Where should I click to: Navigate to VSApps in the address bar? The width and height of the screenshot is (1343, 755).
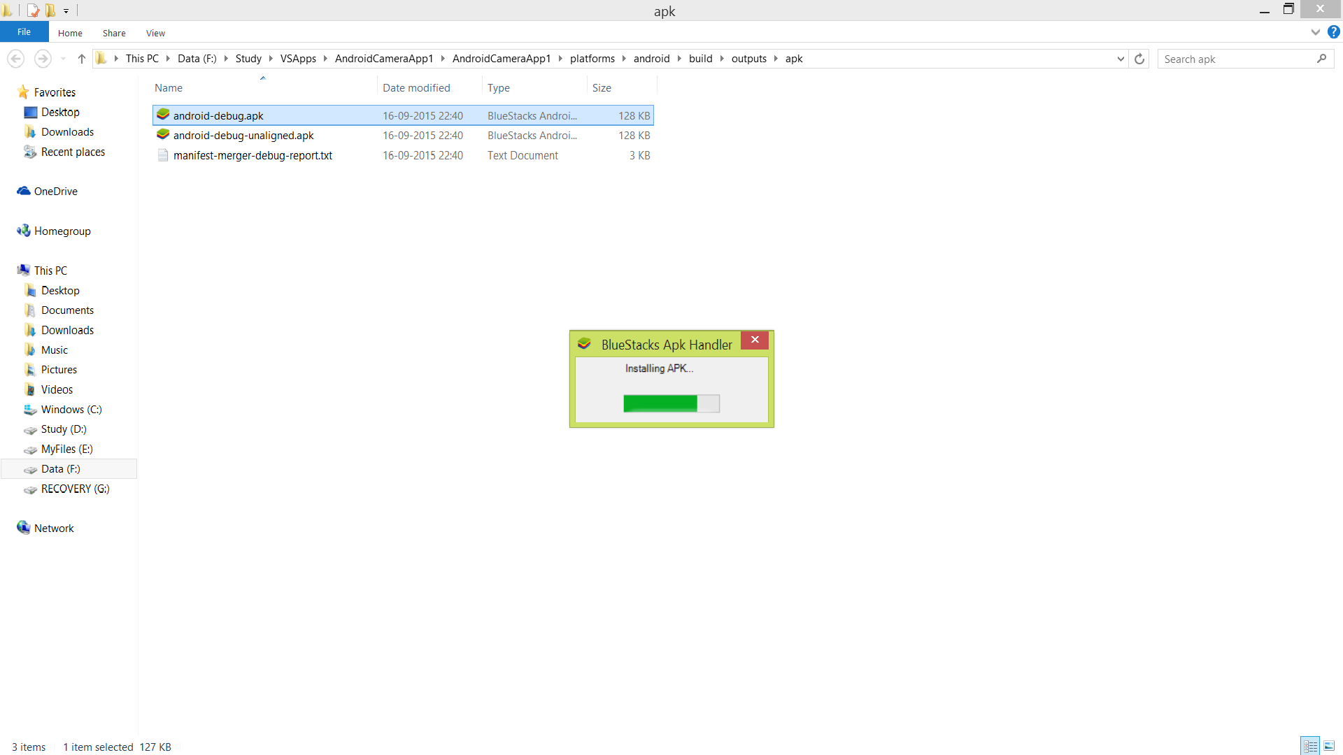(298, 59)
